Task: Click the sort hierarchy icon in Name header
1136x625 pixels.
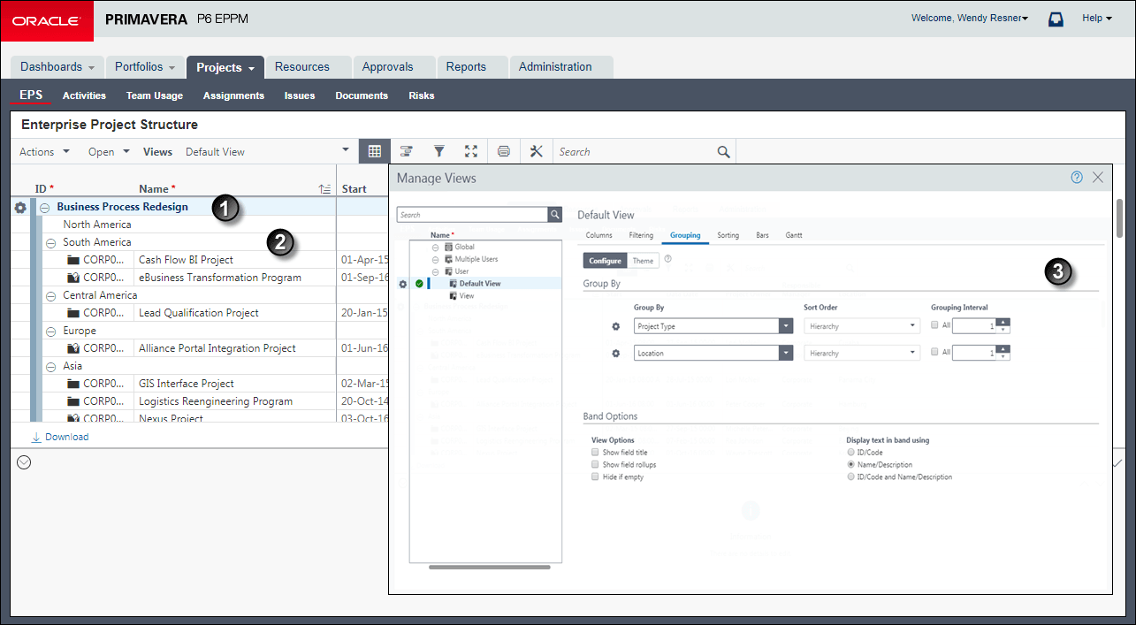Action: click(325, 189)
